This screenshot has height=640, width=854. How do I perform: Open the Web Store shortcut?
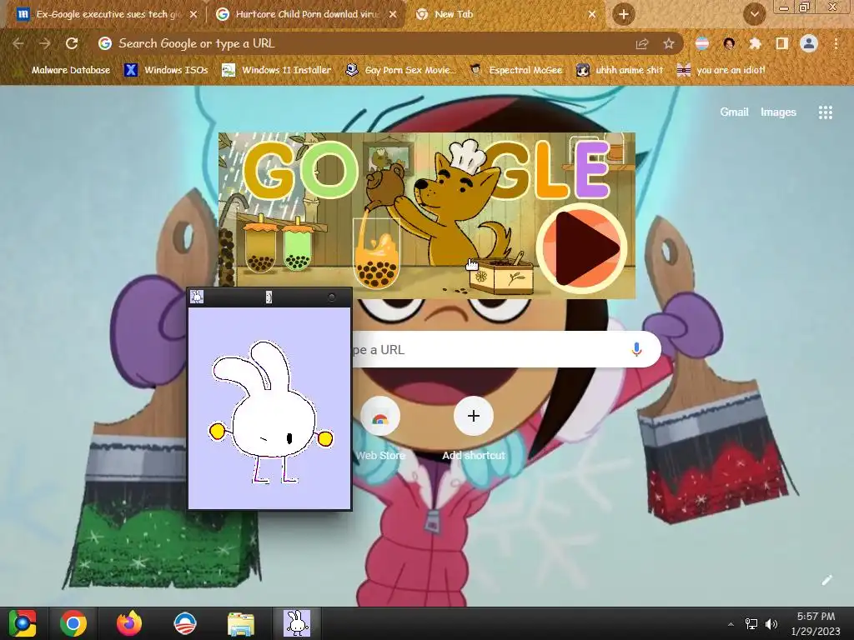click(x=380, y=429)
